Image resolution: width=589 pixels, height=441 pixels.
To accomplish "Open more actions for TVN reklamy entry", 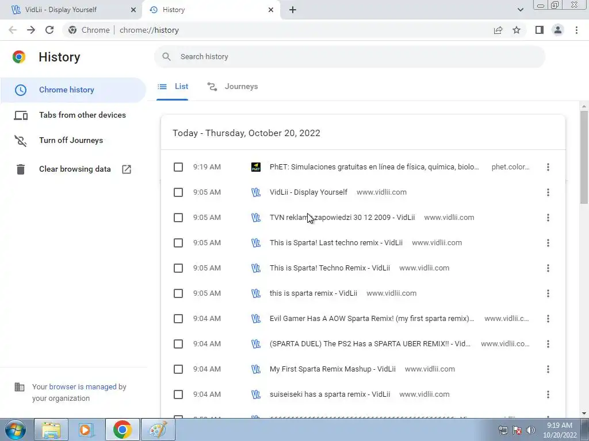I will pyautogui.click(x=548, y=218).
